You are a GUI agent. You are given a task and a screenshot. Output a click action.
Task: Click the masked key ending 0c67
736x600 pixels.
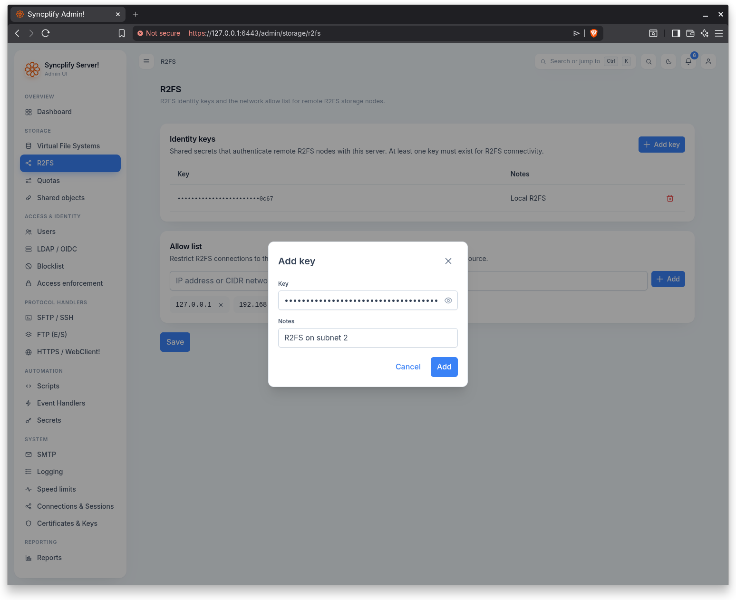coord(225,199)
